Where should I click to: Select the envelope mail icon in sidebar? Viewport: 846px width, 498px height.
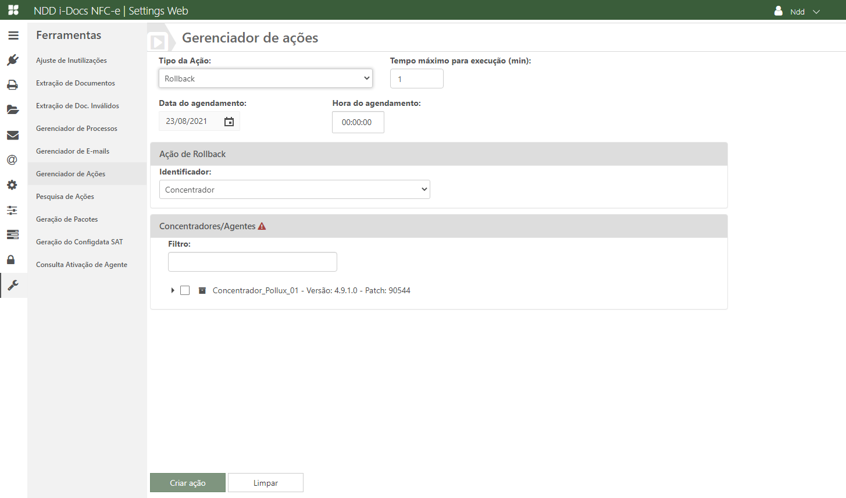pos(13,135)
